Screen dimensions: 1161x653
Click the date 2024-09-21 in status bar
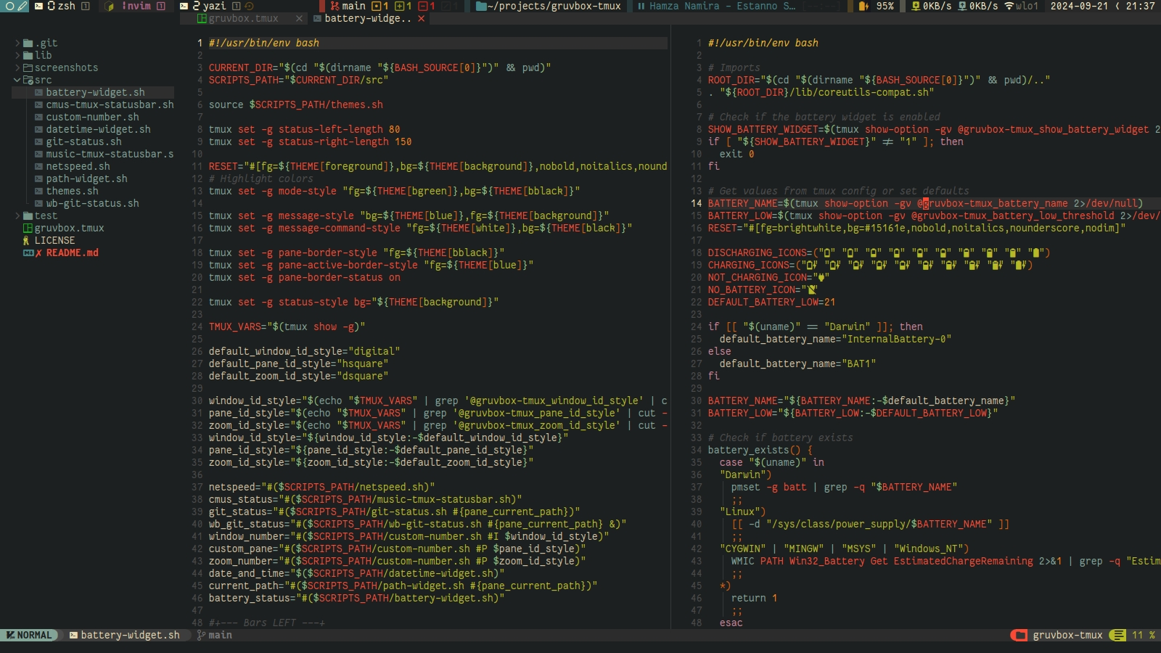1079,6
